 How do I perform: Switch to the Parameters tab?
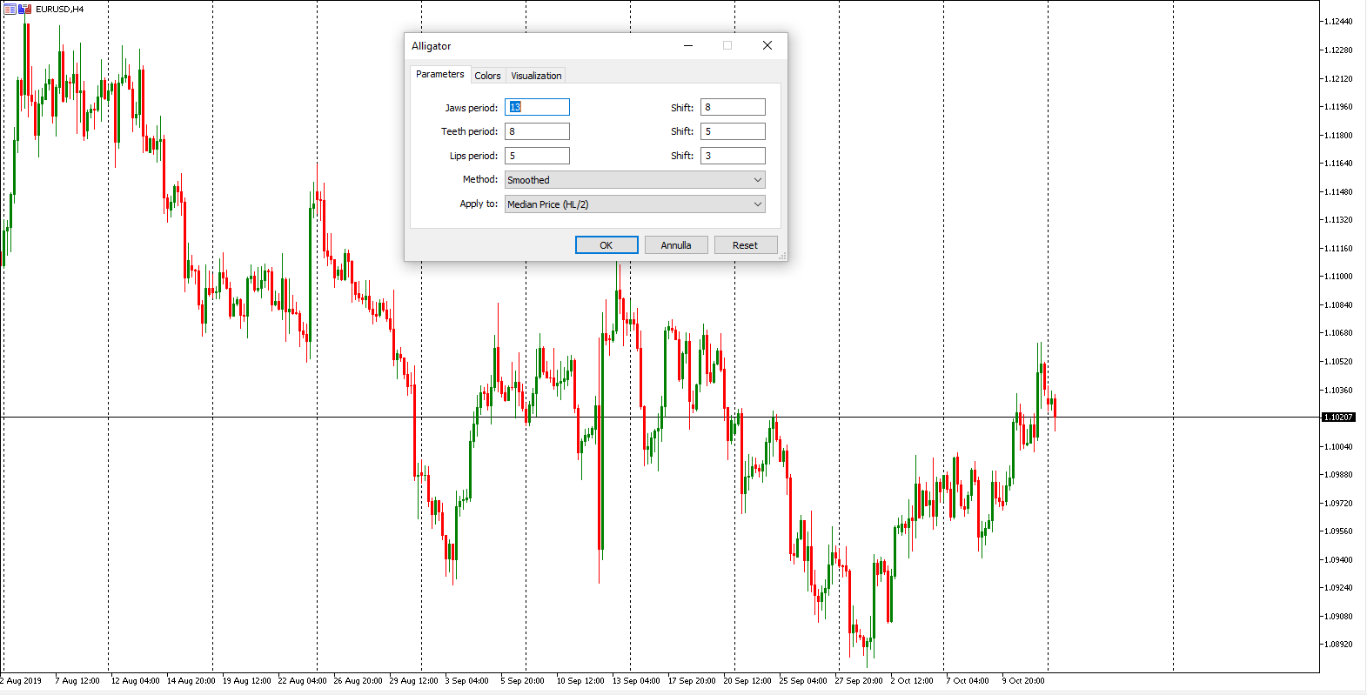(x=439, y=75)
